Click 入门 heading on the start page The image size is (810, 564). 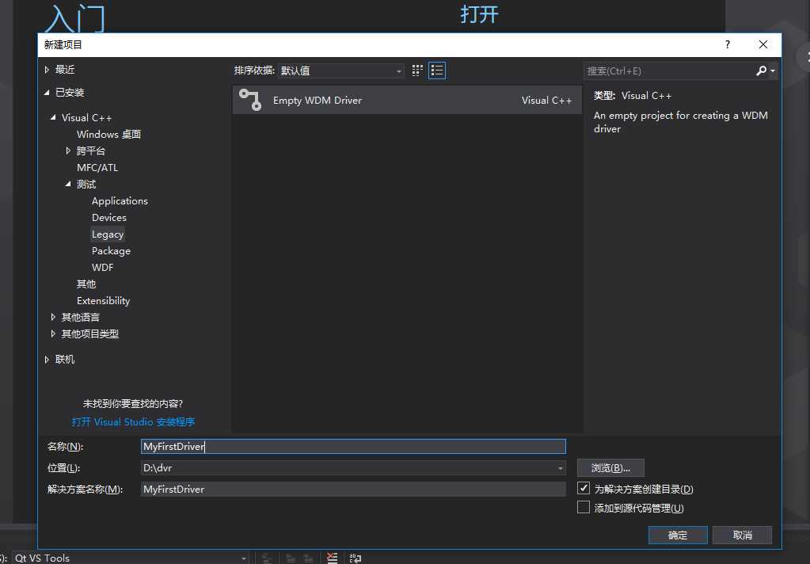(x=75, y=18)
